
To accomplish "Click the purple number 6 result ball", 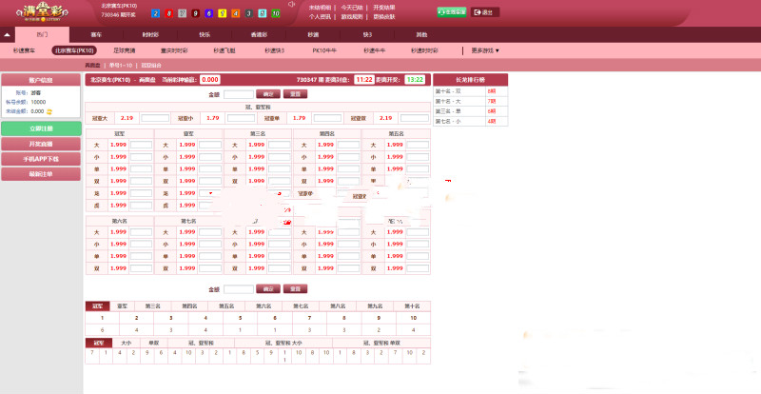I will pyautogui.click(x=208, y=13).
